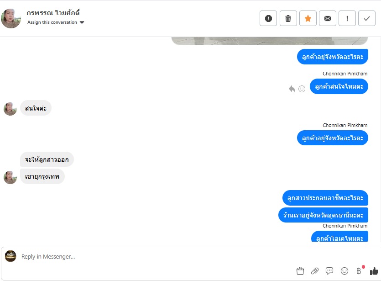The width and height of the screenshot is (381, 281).
Task: Click the customer name in the conversation header
Action: [x=53, y=13]
